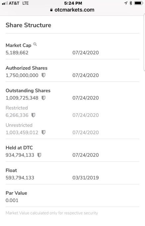Tap the Bluetooth icon in status bar

[131, 3]
